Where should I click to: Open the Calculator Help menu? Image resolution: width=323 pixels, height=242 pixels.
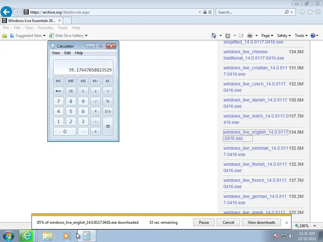[79, 53]
